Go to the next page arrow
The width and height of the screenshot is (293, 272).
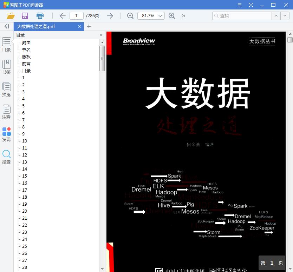[110, 16]
